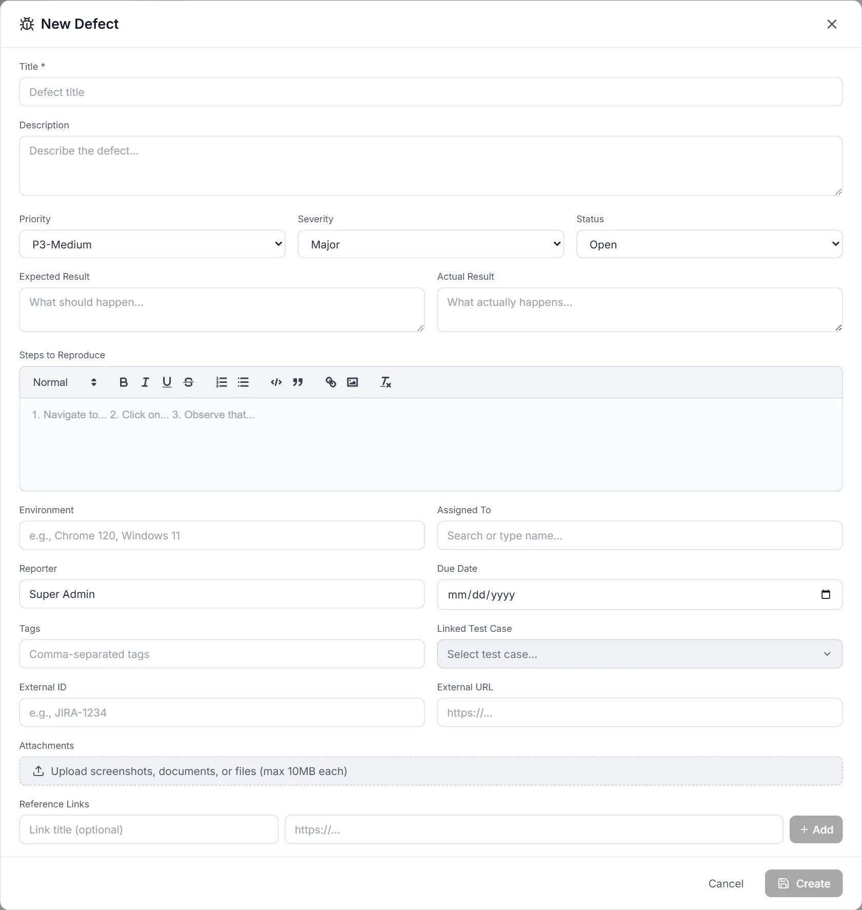Click the Due Date mm/dd/yyyy field
Image resolution: width=862 pixels, height=910 pixels.
(x=639, y=594)
